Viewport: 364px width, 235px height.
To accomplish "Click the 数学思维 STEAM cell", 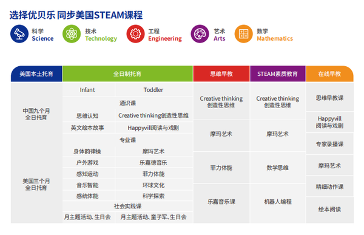I will tap(278, 168).
